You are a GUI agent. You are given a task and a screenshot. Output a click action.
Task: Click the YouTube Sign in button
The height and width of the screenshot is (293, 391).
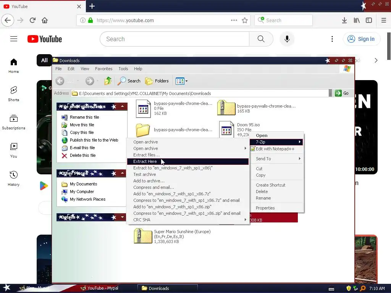coord(362,39)
